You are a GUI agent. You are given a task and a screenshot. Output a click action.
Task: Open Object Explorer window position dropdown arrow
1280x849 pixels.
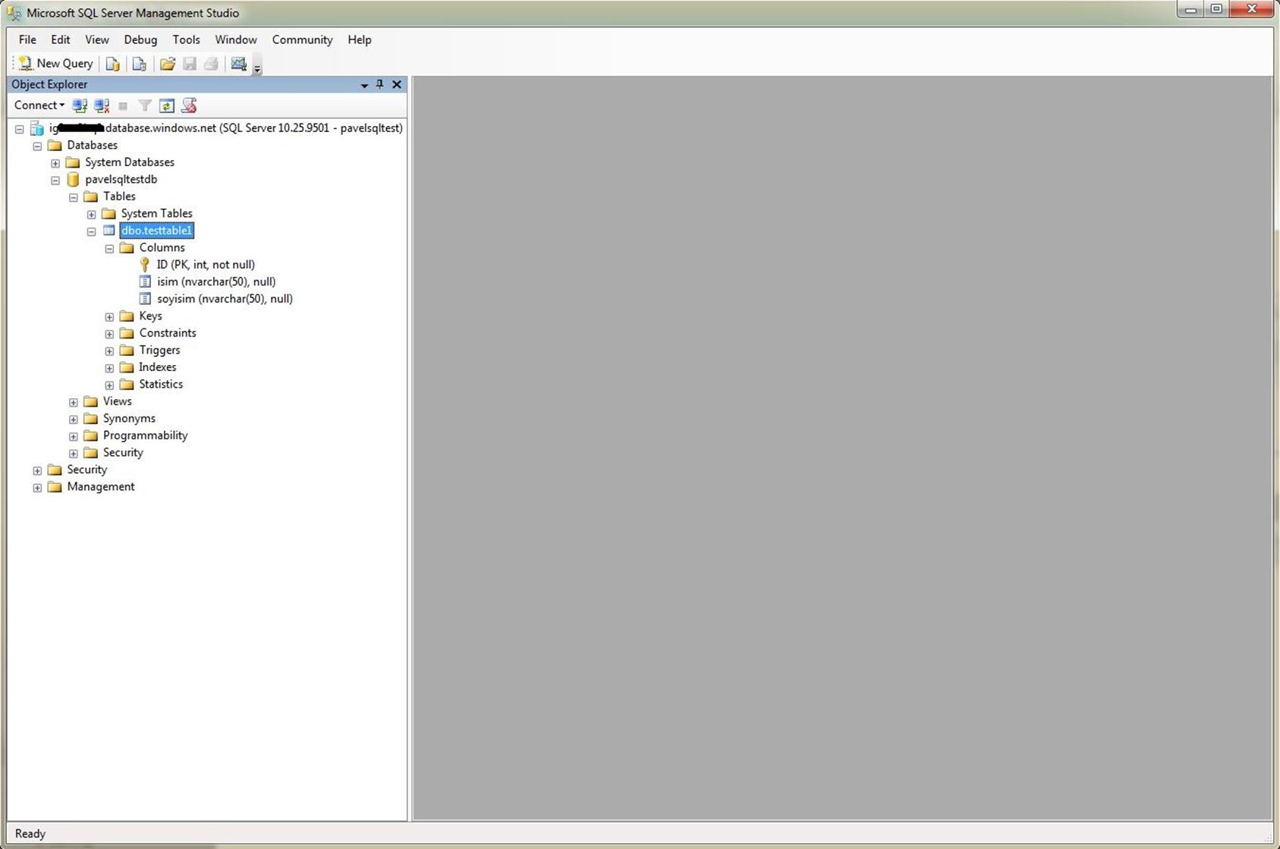pyautogui.click(x=364, y=85)
